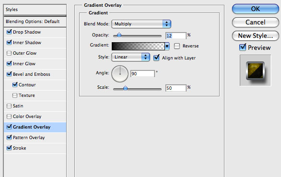Click the Scale slider handle
This screenshot has height=177, width=281.
click(x=125, y=88)
